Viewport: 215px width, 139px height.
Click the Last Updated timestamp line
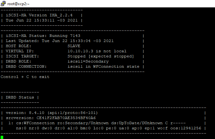coord(60,41)
